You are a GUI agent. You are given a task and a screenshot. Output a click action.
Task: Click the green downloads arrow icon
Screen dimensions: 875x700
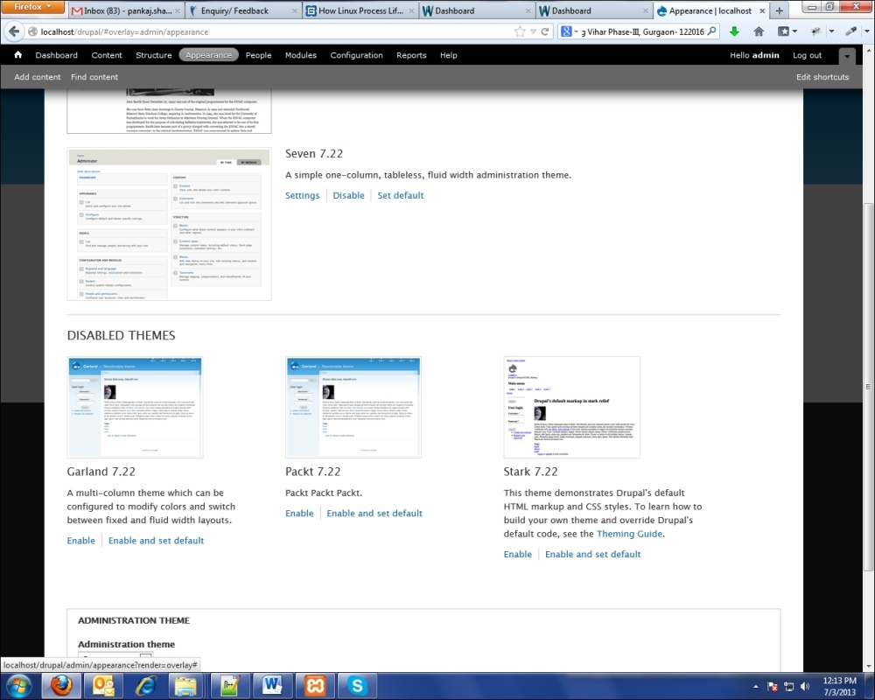[x=734, y=31]
